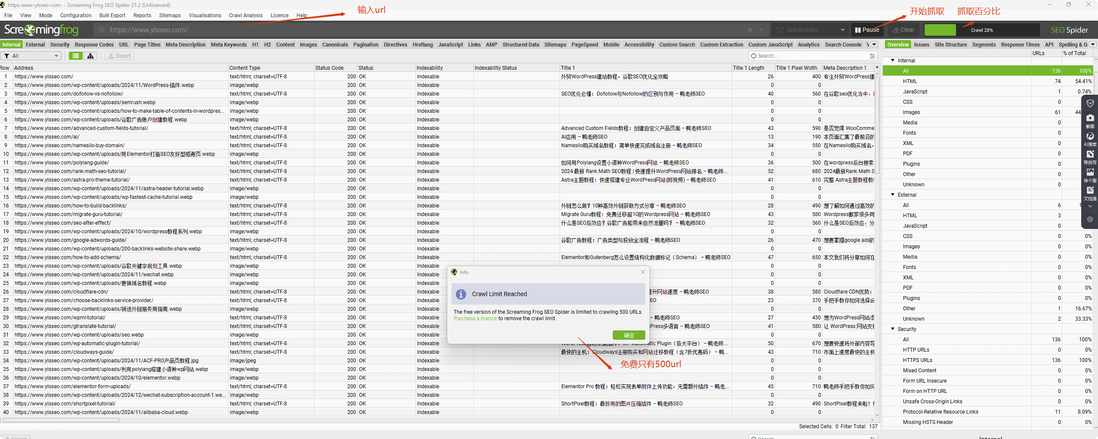Select Mixed Content row

[989, 371]
